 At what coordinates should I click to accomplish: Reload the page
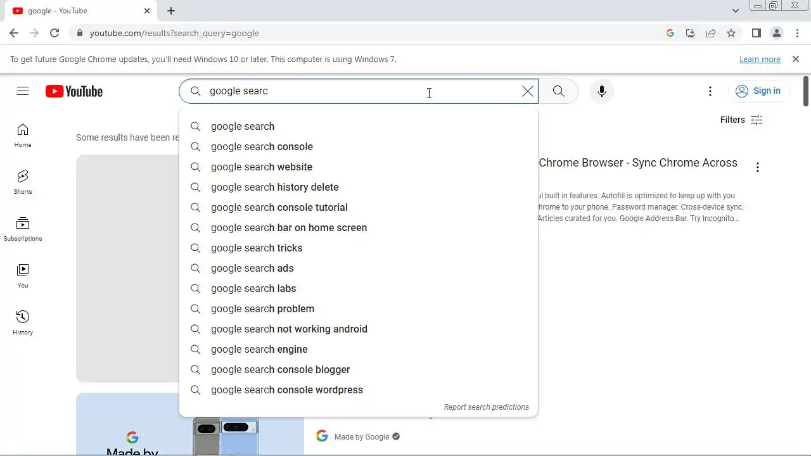pos(54,33)
